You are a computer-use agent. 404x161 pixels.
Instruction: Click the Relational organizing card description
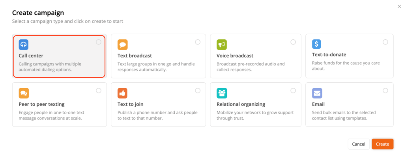[255, 115]
